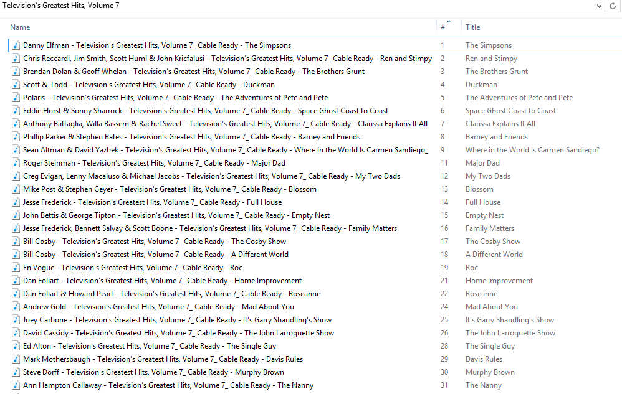622x394 pixels.
Task: Open the address bar history dropdown
Action: pyautogui.click(x=600, y=6)
